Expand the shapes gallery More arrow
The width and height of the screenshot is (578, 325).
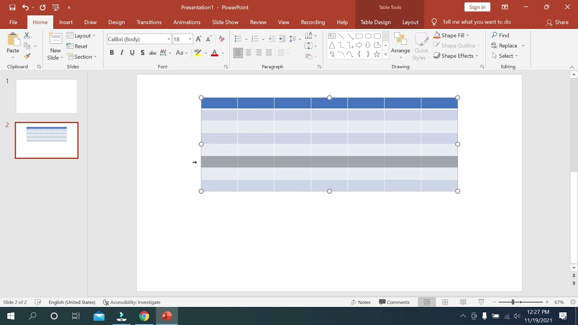pyautogui.click(x=385, y=55)
